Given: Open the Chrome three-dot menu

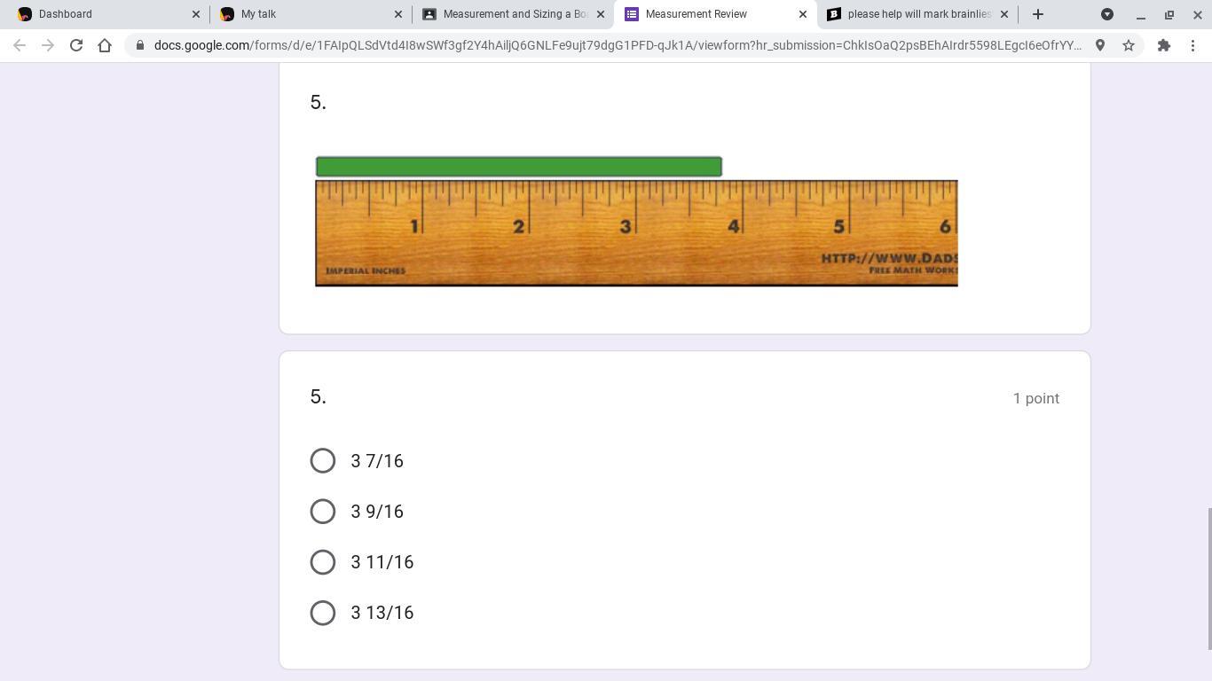Looking at the screenshot, I should [1192, 45].
